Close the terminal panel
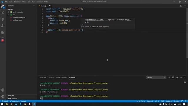The height and width of the screenshot is (106, 188). point(185,77)
